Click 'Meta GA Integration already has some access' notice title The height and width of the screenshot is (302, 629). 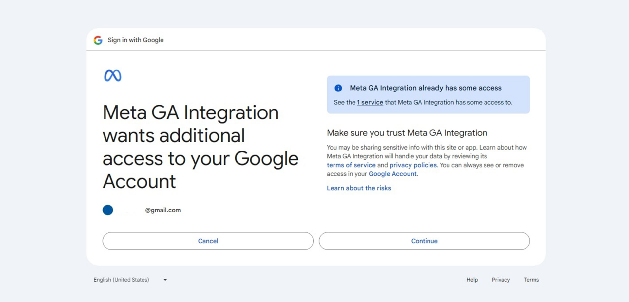tap(426, 88)
